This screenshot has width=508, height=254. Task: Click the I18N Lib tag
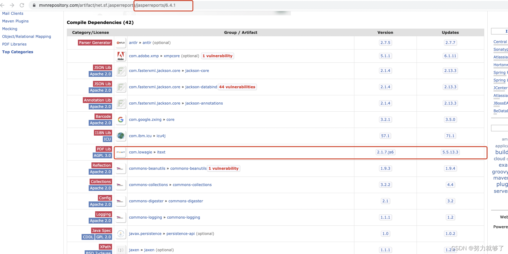pos(103,133)
